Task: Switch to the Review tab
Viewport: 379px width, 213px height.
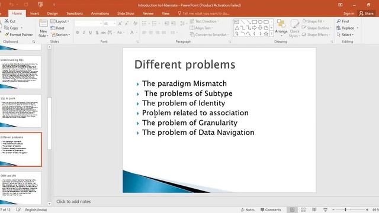Action: (148, 14)
